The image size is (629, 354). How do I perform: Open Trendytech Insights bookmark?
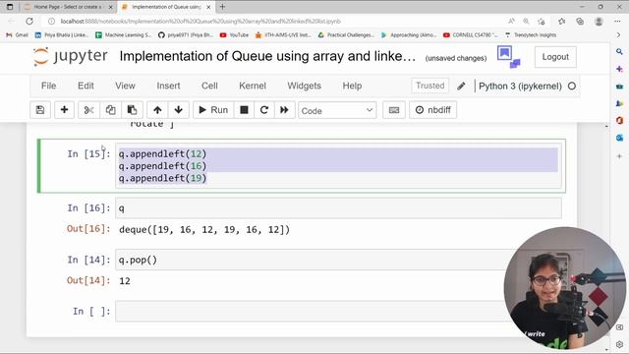click(531, 35)
